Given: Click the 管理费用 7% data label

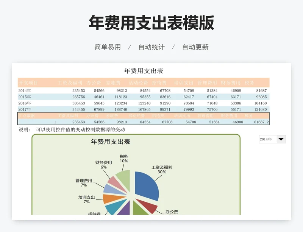Looking at the screenshot, I should (84, 183).
